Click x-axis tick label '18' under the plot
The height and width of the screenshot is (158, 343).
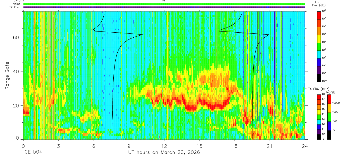click(234, 146)
